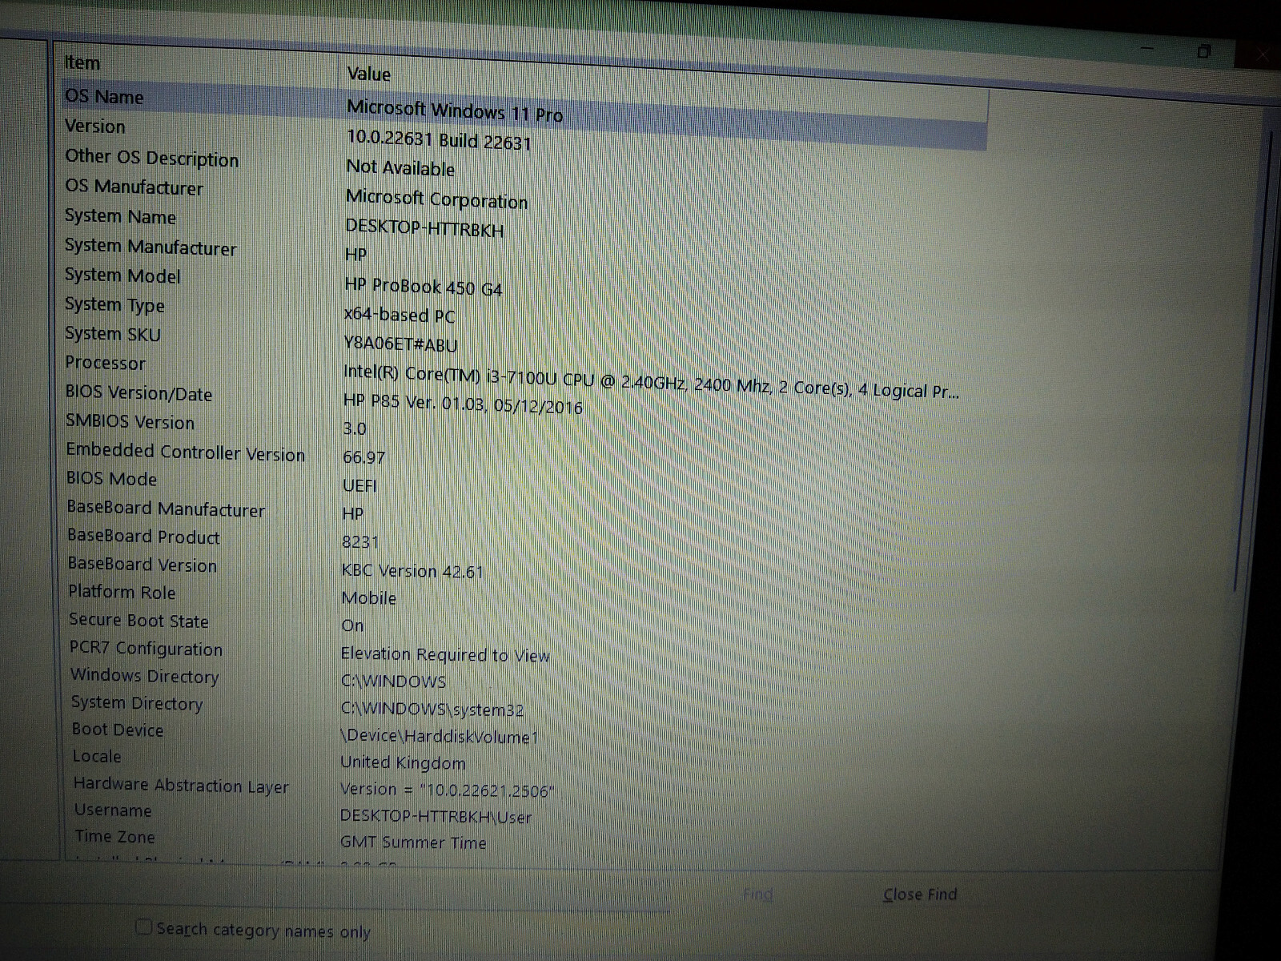Click the System Name value DESKTOP-HTTRBKH
The height and width of the screenshot is (961, 1281).
click(x=424, y=228)
